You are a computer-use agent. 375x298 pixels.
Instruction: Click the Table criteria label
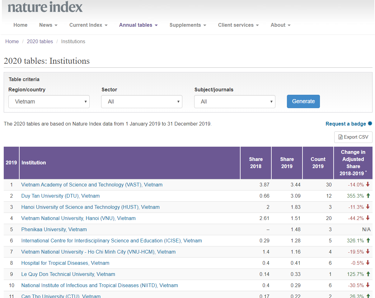(24, 79)
